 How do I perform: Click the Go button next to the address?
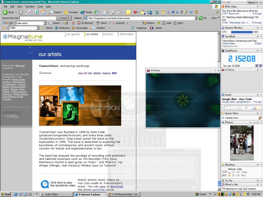[203, 18]
